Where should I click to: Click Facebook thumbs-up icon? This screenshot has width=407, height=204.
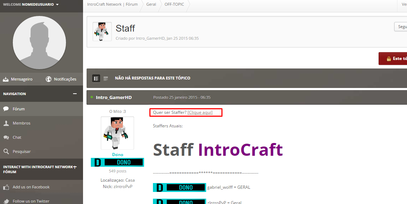point(6,187)
